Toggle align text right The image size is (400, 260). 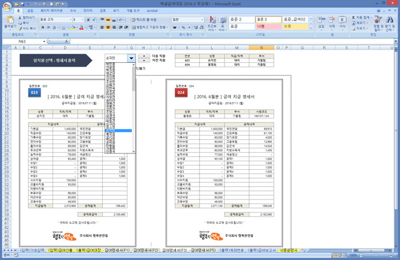[x=114, y=27]
